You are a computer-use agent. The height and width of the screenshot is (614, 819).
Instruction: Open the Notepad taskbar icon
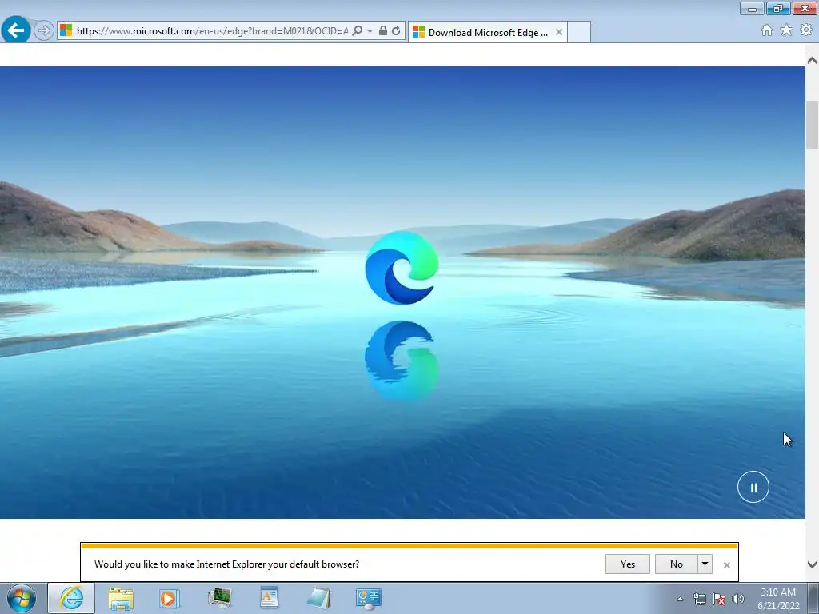click(x=319, y=598)
